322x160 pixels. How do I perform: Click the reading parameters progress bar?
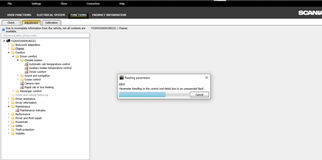coord(154,95)
